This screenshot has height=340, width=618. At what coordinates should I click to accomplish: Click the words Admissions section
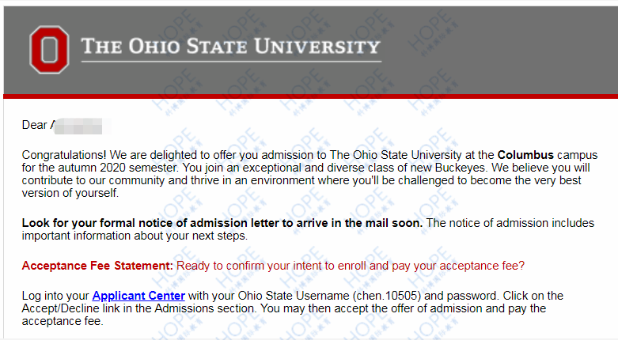point(205,308)
